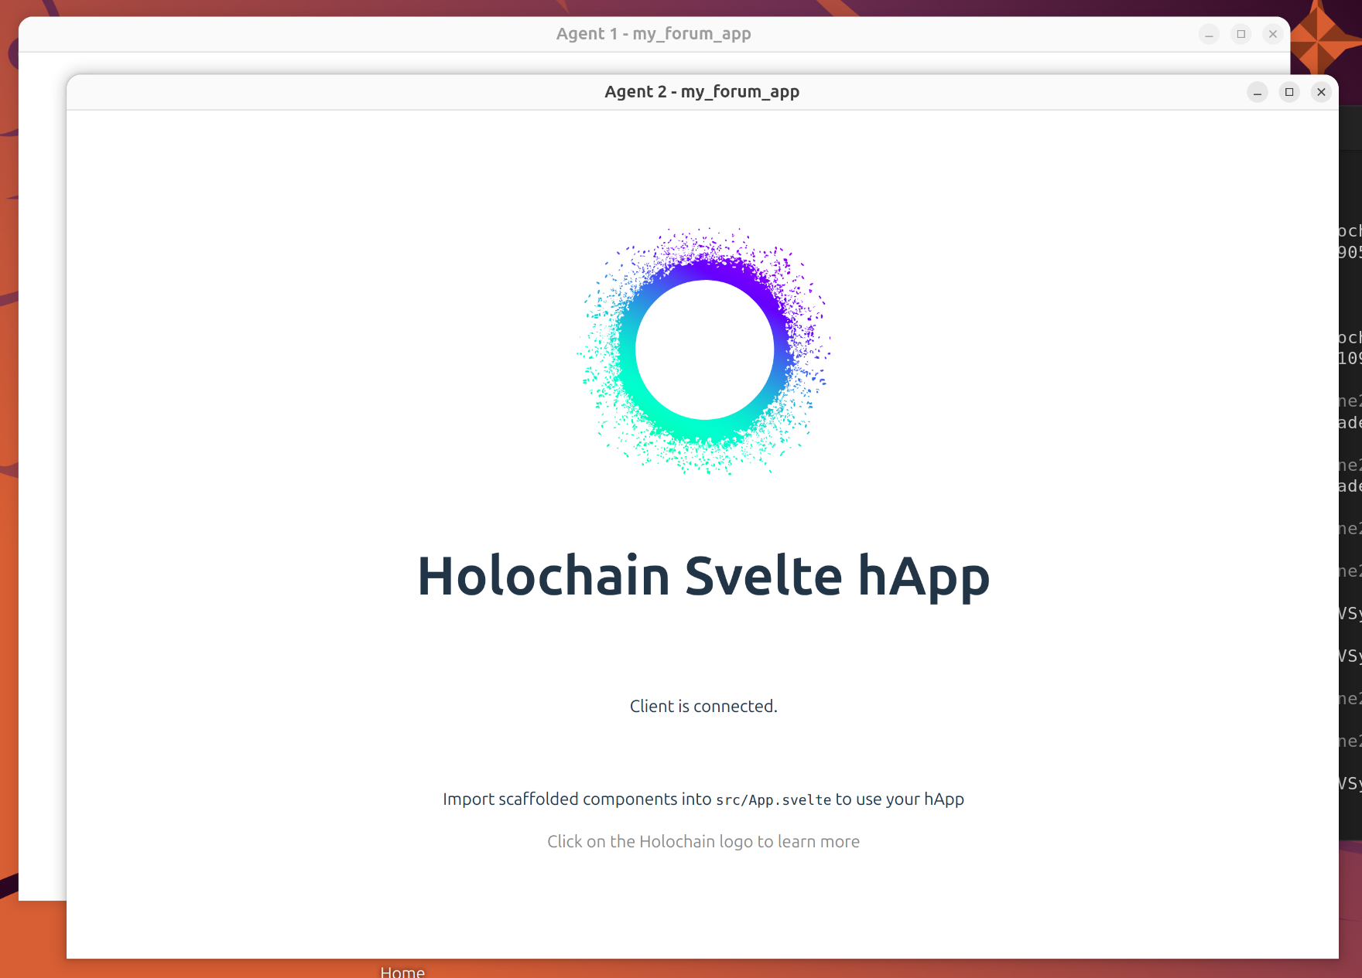Image resolution: width=1362 pixels, height=978 pixels.
Task: Maximize the Agent 1 window behind
Action: 1241,34
